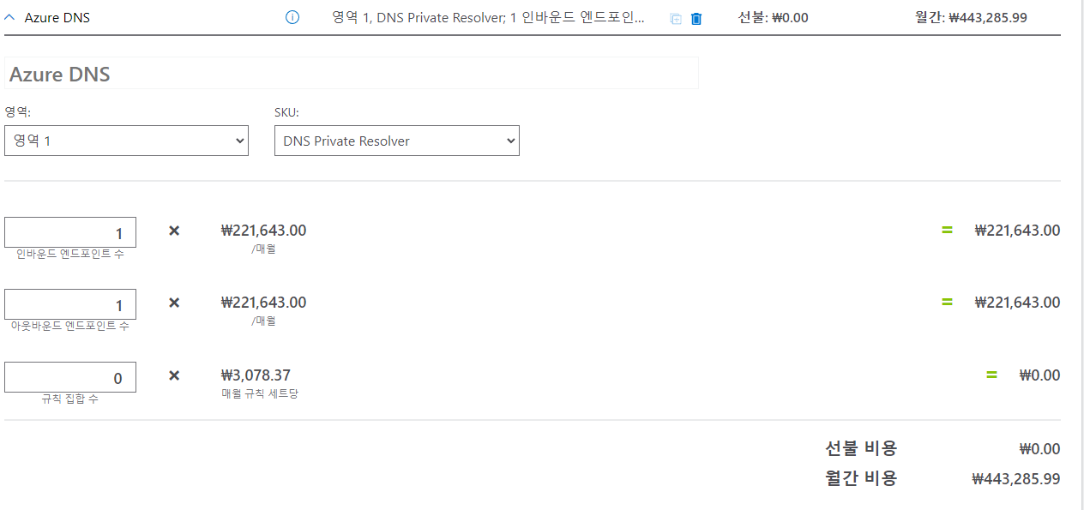Select the 월간 비용 total ₩443,285.99
The width and height of the screenshot is (1084, 510).
[x=1015, y=479]
